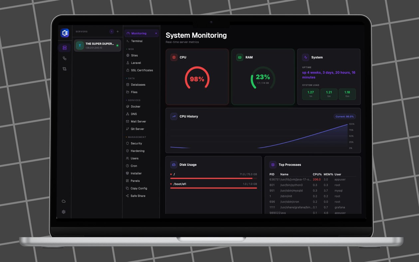The height and width of the screenshot is (262, 419).
Task: Click the 5m system load box
Action: click(329, 94)
